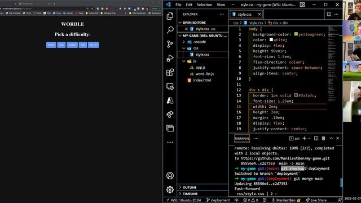Click the zsh terminal shell indicator
The width and height of the screenshot is (361, 203).
294,138
